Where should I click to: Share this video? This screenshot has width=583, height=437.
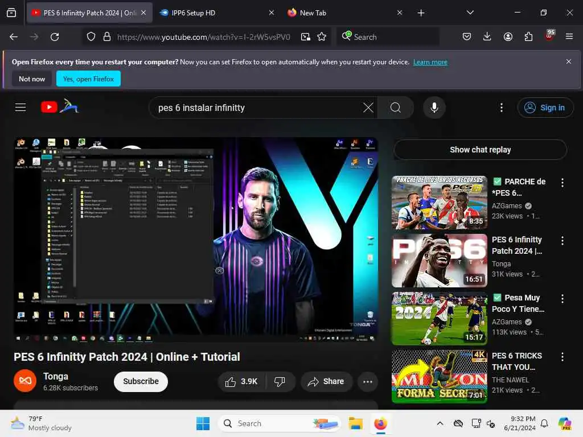[x=326, y=382]
